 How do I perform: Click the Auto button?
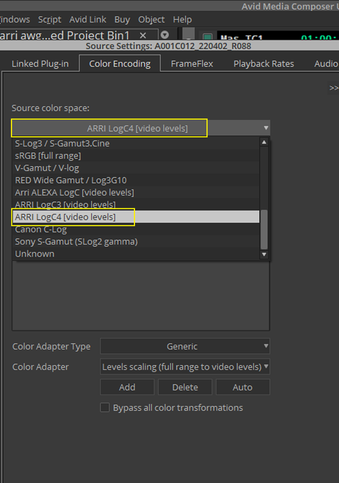click(x=242, y=387)
